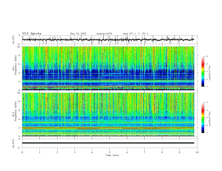Viewport: 222px width, 171px height.
Task: Click the ch.1 spectrogram panel
Action: (x=108, y=68)
